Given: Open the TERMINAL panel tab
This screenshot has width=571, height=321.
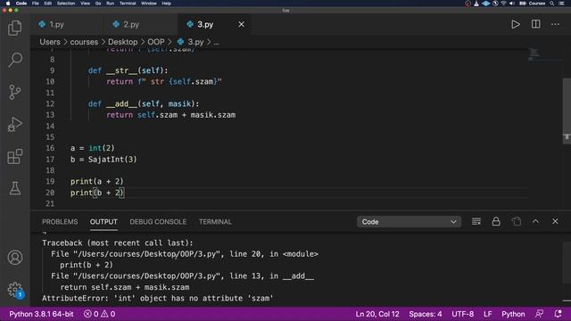Looking at the screenshot, I should [x=215, y=222].
